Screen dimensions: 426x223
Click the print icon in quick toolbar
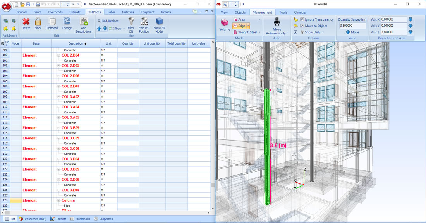[38, 4]
